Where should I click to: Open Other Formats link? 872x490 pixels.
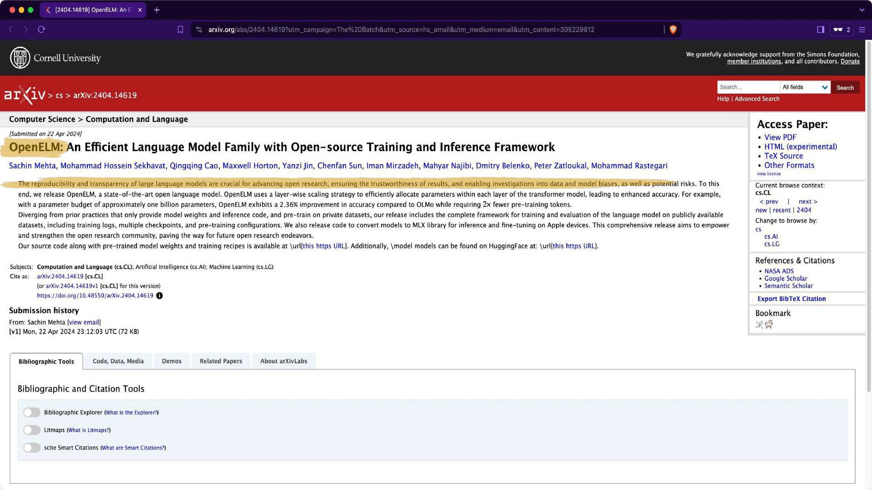click(789, 166)
